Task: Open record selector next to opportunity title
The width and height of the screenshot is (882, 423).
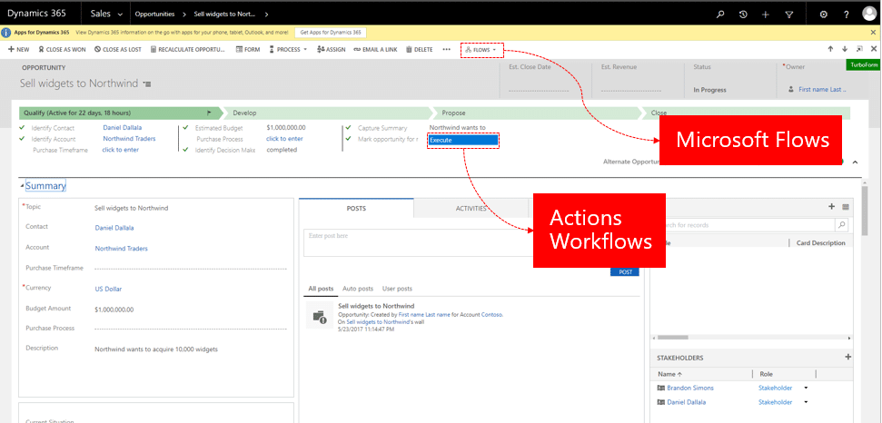Action: click(x=147, y=84)
